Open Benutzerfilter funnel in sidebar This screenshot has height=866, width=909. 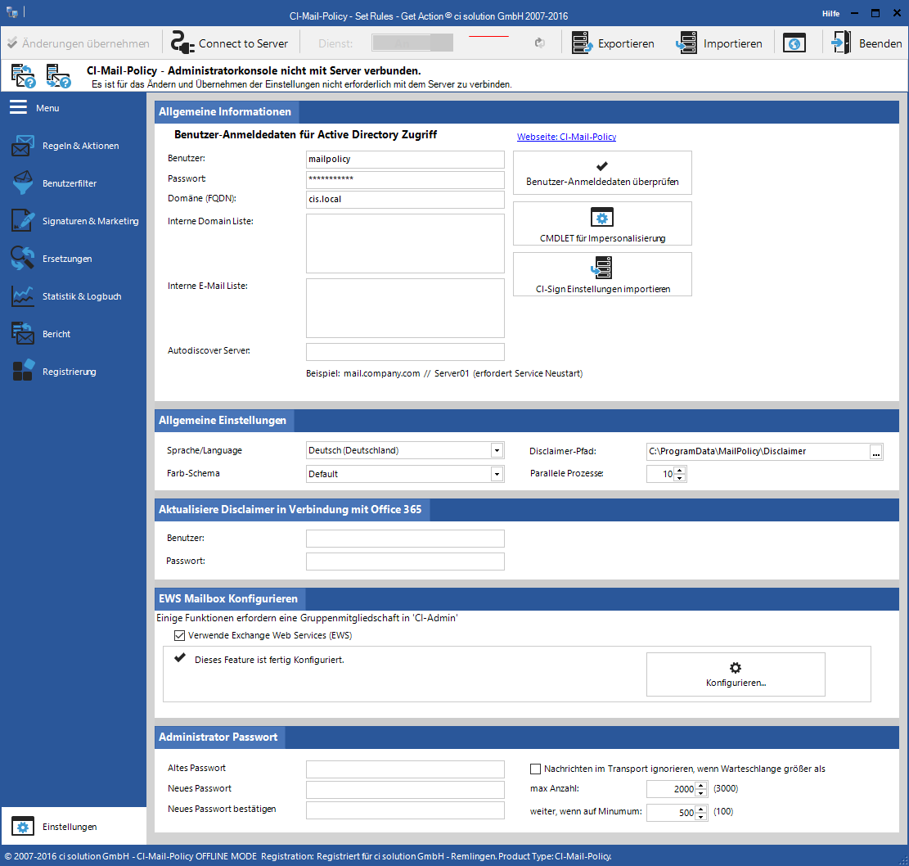pos(70,183)
